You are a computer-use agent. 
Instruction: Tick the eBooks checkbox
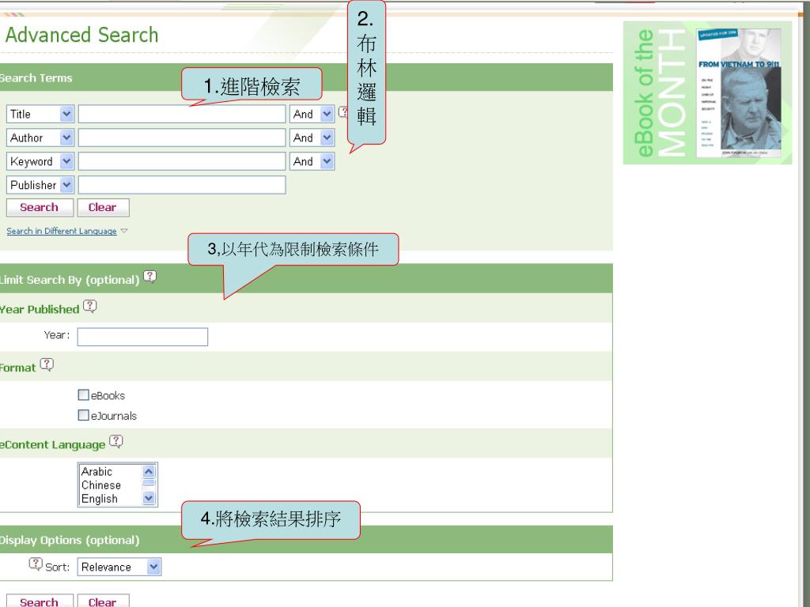(83, 395)
